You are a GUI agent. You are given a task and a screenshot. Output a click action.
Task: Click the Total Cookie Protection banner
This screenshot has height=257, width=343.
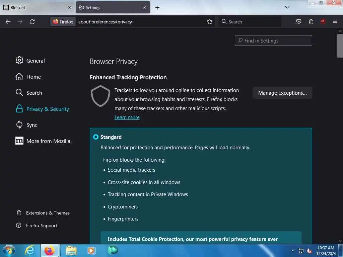(x=201, y=238)
